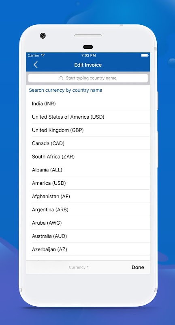Screen dimensions: 175x325
Task: Tap the Currency * field label
Action: pyautogui.click(x=79, y=267)
